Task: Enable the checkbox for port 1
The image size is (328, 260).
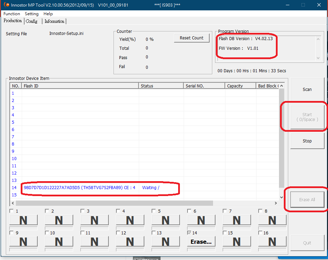Action: coord(11,211)
